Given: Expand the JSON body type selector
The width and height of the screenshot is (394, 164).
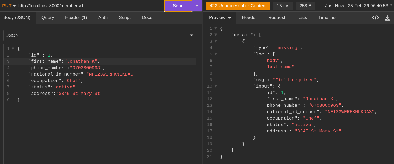Looking at the screenshot, I should point(99,35).
